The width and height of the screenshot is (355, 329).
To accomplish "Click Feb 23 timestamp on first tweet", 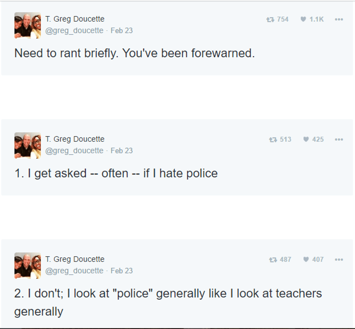I will pyautogui.click(x=122, y=30).
